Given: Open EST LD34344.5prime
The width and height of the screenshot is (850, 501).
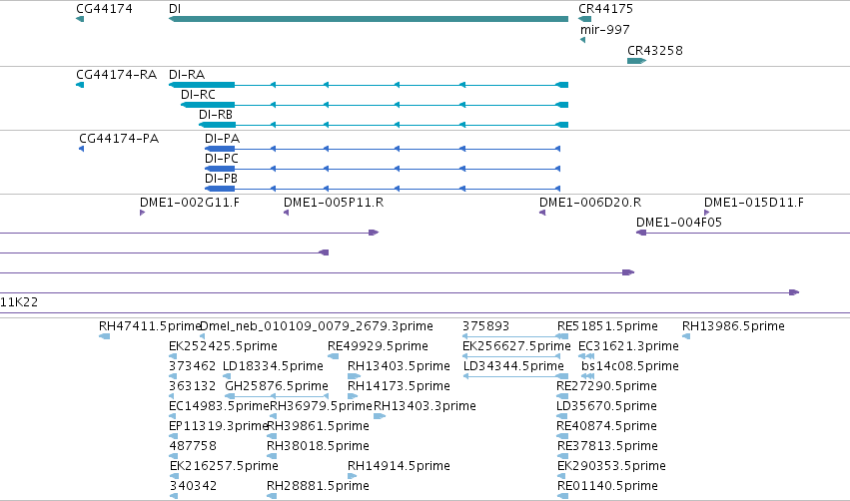Looking at the screenshot, I should (514, 366).
